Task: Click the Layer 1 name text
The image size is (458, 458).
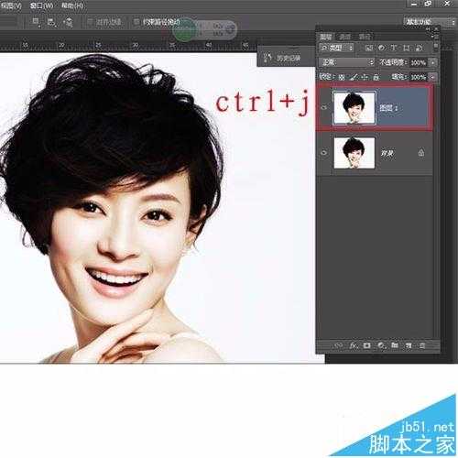Action: (388, 108)
